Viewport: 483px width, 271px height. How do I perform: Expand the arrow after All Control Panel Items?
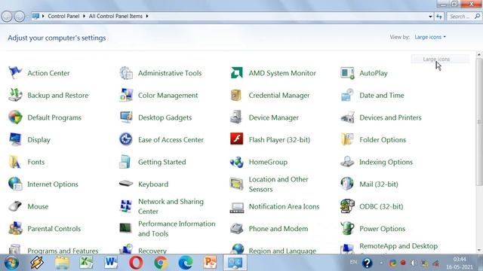pos(147,16)
